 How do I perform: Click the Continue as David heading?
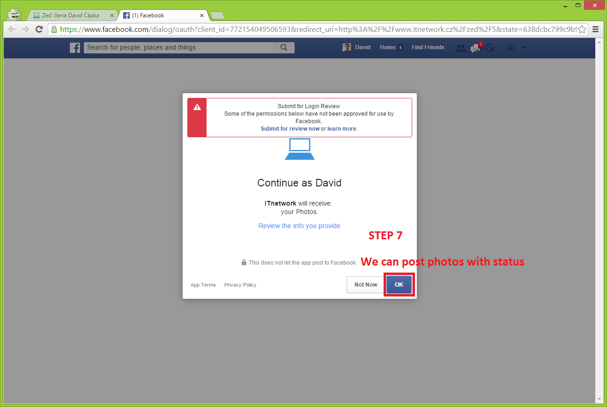[x=299, y=183]
